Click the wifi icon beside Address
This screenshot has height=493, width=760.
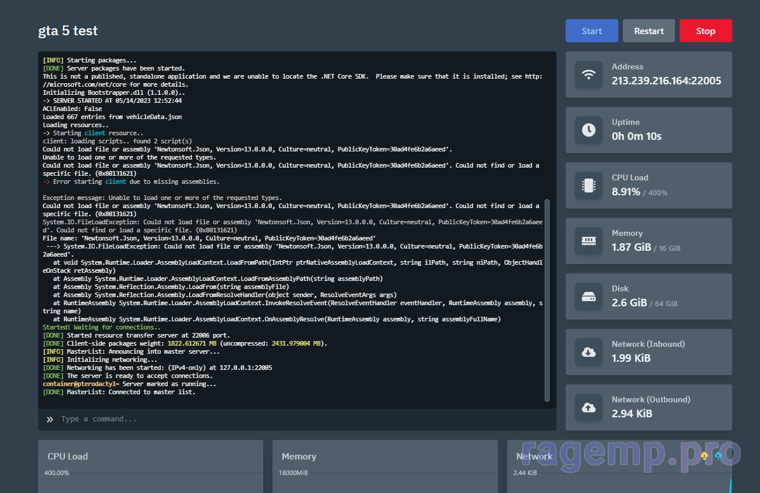(x=589, y=75)
